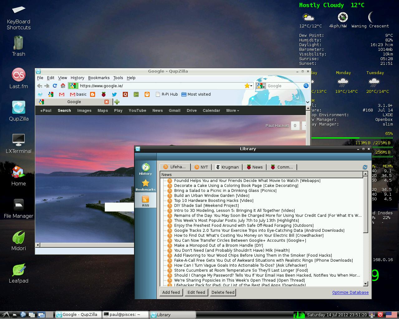Expand the More menu in Google bar
Screen dimensions: 399x319
(233, 111)
